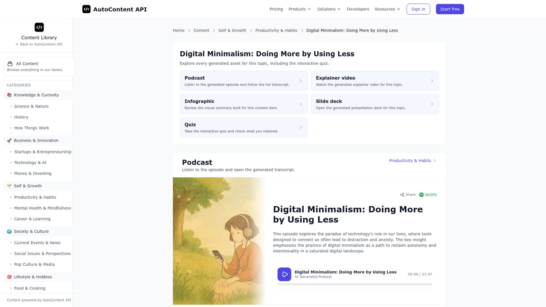Click the target emoji beside Lifestyle & Hobbies
546x307 pixels.
[9, 277]
